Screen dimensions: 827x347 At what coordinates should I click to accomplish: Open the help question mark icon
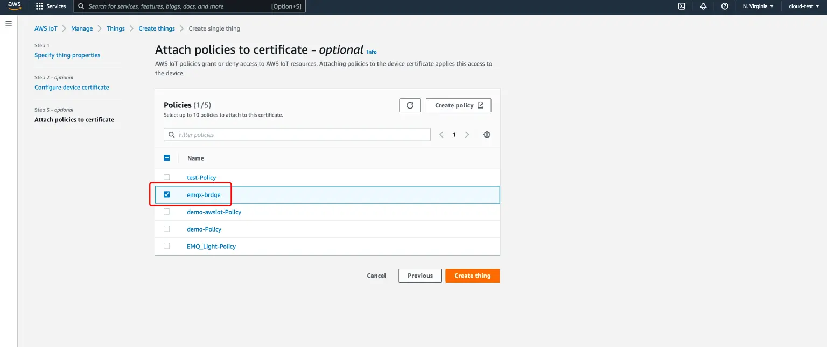[x=725, y=6]
